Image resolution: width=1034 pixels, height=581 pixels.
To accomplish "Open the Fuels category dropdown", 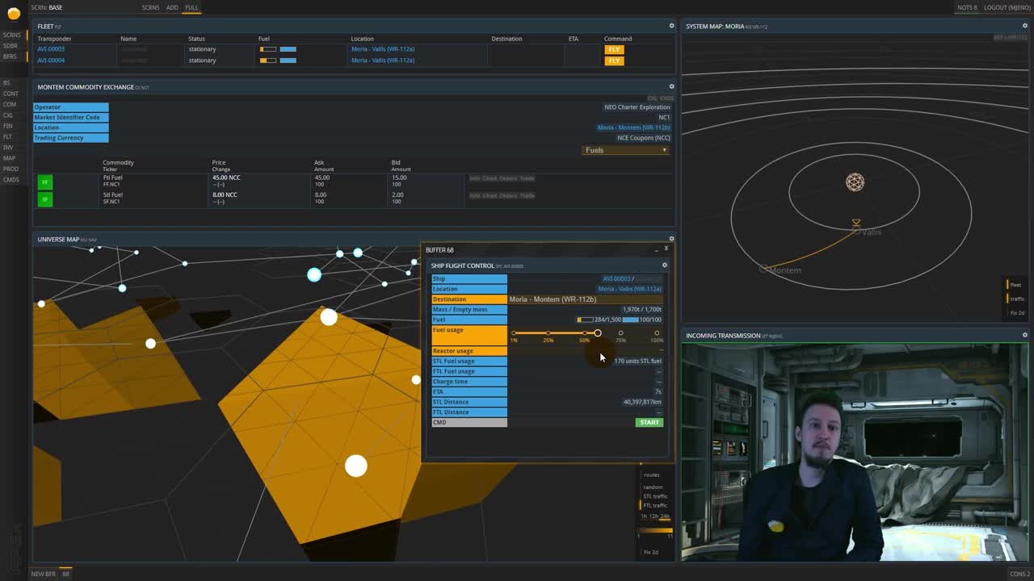I will [625, 150].
